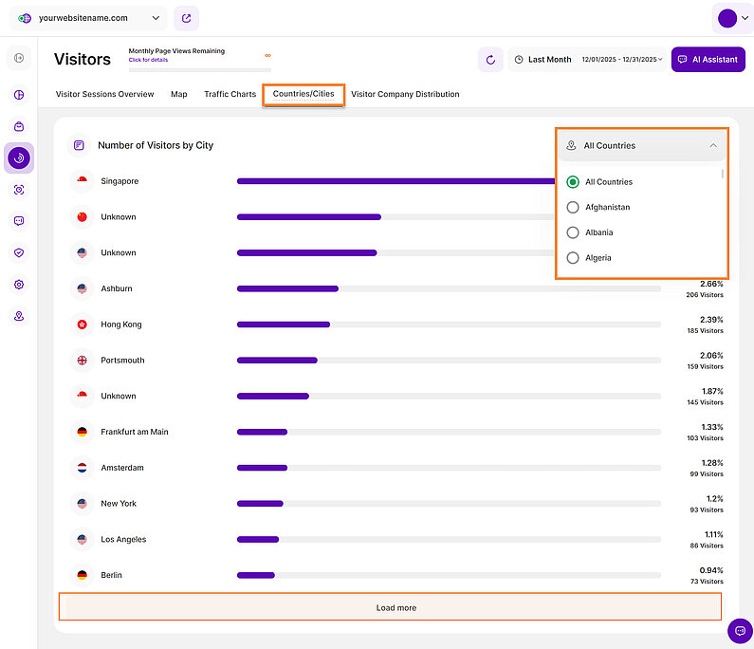This screenshot has height=649, width=754.
Task: Select Albania in the country list
Action: [x=573, y=232]
